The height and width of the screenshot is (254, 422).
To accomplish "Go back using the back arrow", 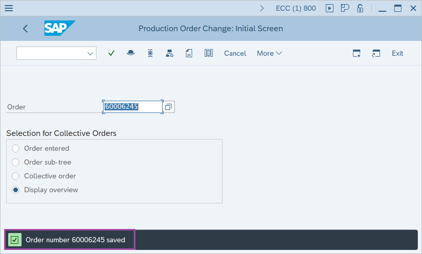I will (x=25, y=29).
